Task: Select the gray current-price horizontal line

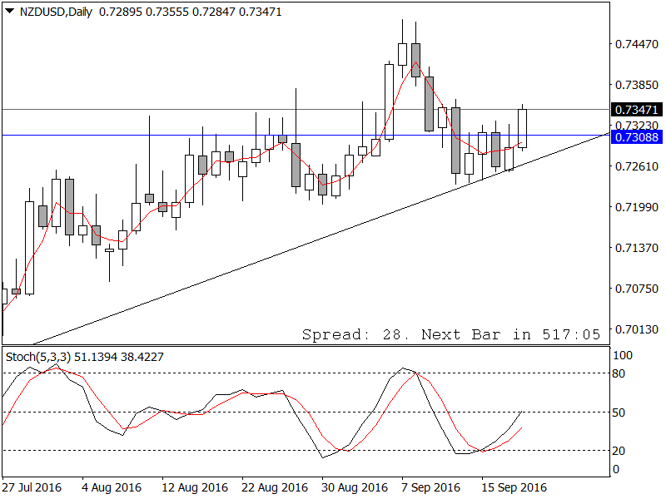Action: 306,110
